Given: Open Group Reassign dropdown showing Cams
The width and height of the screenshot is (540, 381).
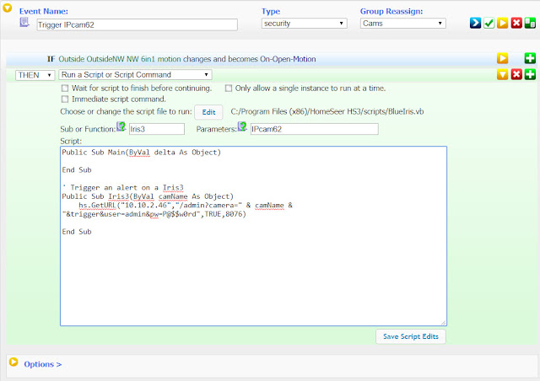Looking at the screenshot, I should click(403, 24).
